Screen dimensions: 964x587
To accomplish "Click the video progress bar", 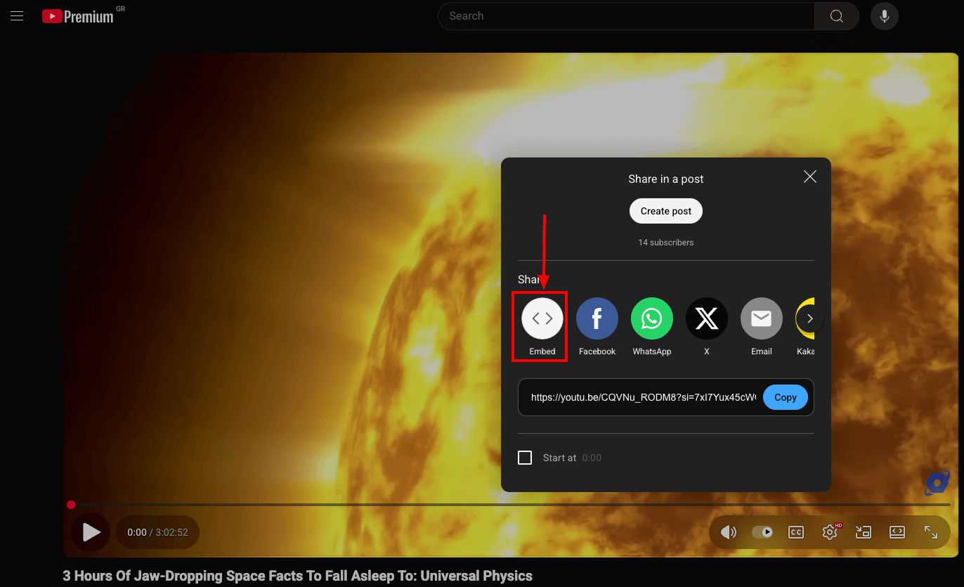I will tap(510, 505).
